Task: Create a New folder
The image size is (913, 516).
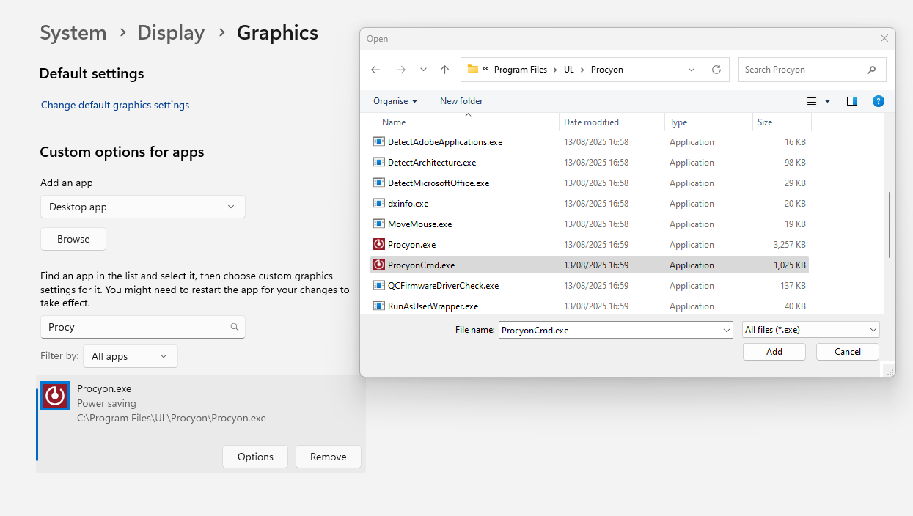Action: pyautogui.click(x=461, y=101)
